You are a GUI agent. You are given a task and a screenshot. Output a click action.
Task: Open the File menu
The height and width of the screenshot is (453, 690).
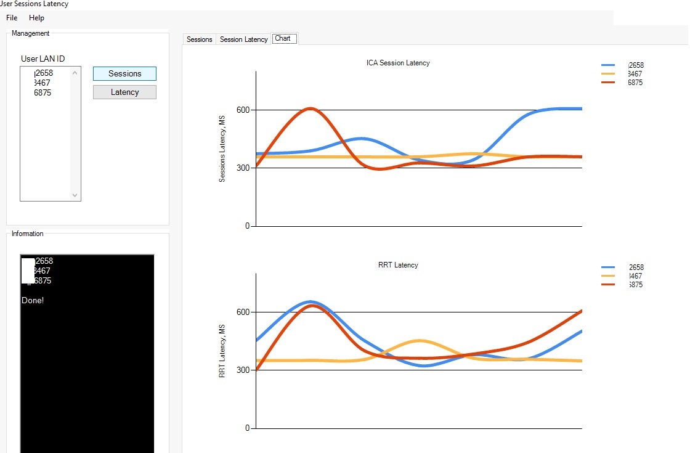12,18
